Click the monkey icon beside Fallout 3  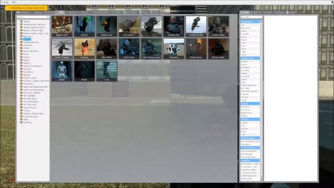click(x=21, y=63)
